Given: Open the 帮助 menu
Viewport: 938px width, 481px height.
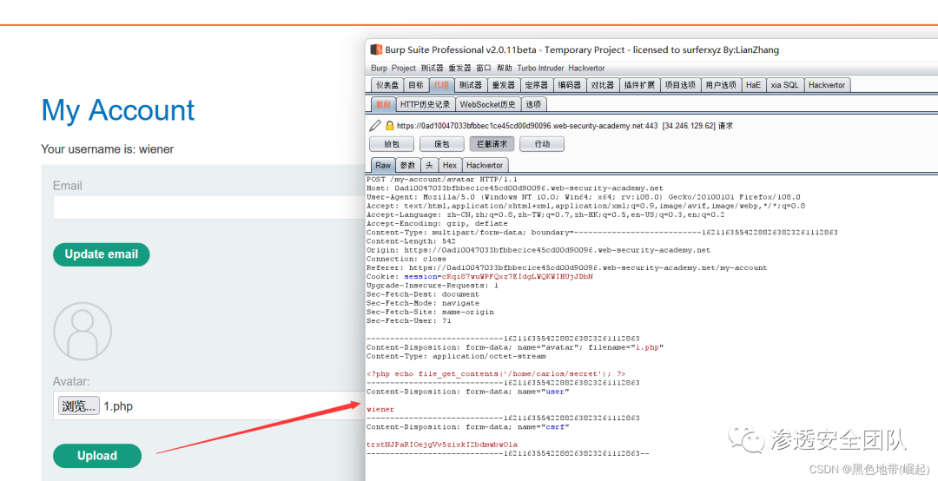Looking at the screenshot, I should pos(505,69).
